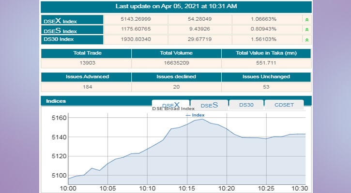Click the green up arrow in DSES row

tap(306, 29)
